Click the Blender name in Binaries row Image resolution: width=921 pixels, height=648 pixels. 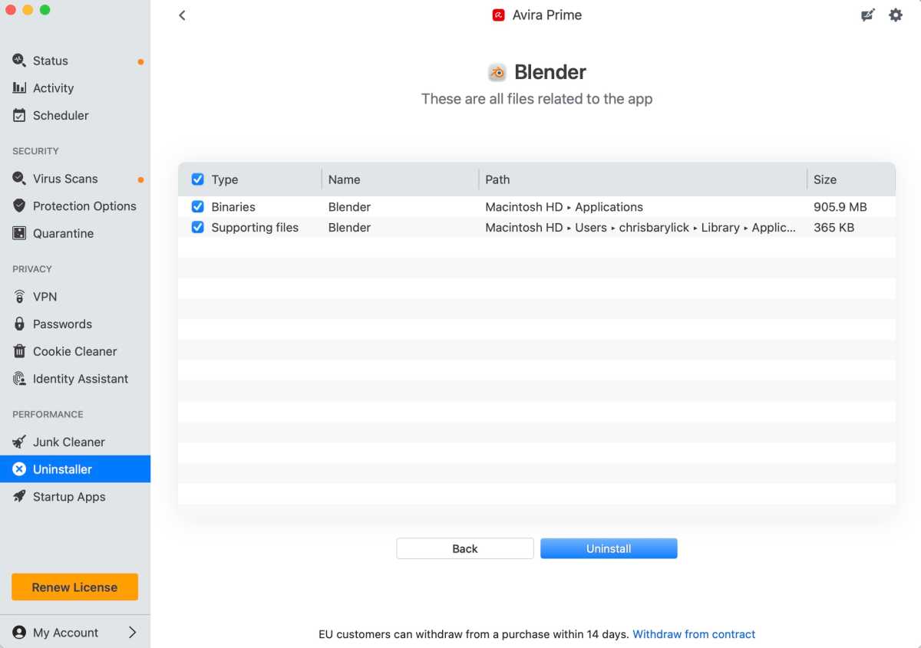point(349,207)
